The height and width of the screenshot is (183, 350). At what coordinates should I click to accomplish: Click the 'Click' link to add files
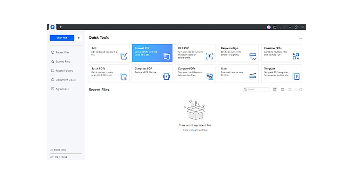tap(185, 130)
